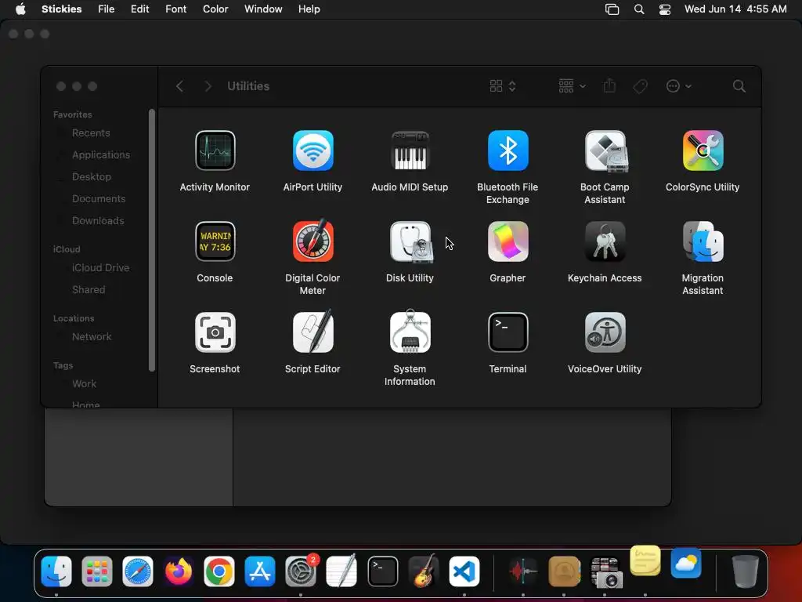Click the Edit Tags toolbar icon
This screenshot has height=602, width=802.
tap(640, 86)
